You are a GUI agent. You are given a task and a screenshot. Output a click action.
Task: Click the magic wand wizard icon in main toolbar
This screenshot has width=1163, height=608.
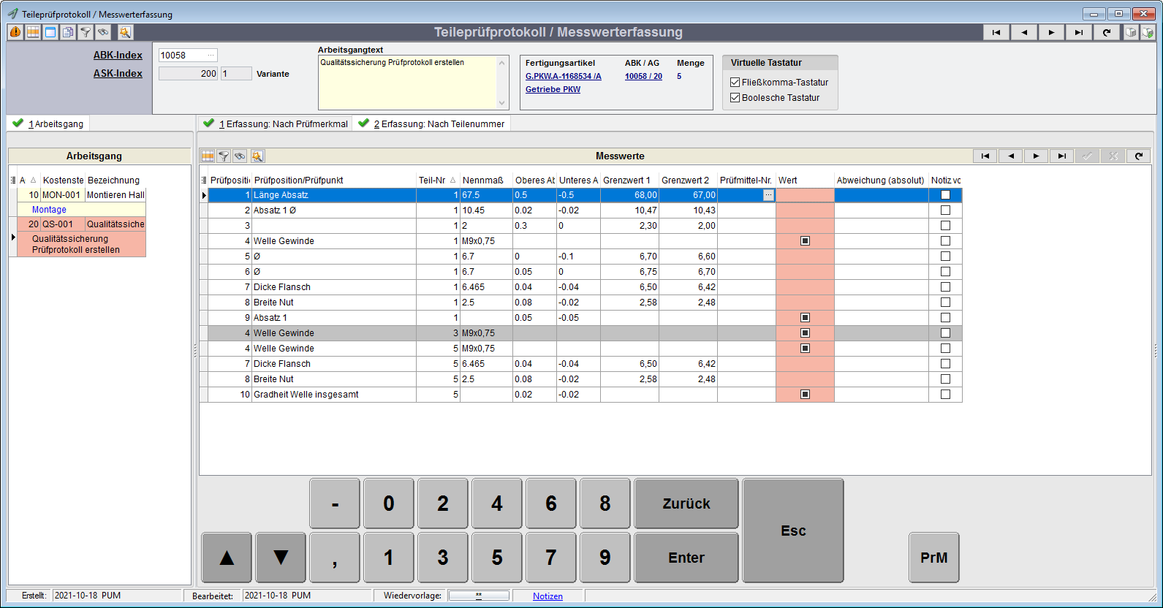(x=125, y=32)
